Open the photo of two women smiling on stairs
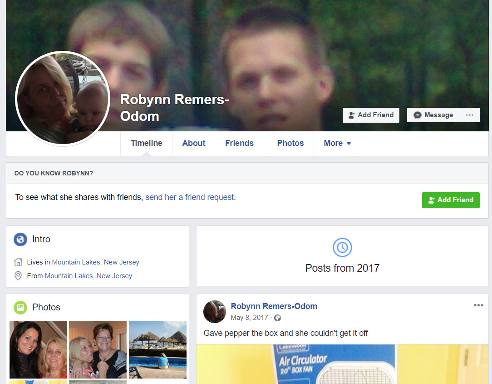Image resolution: width=492 pixels, height=384 pixels. (38, 350)
